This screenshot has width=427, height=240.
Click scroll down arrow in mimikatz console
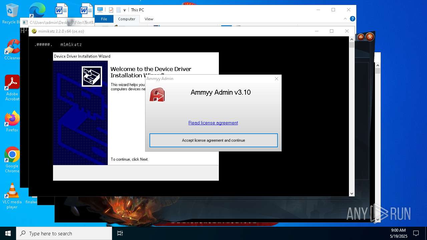pos(352,193)
